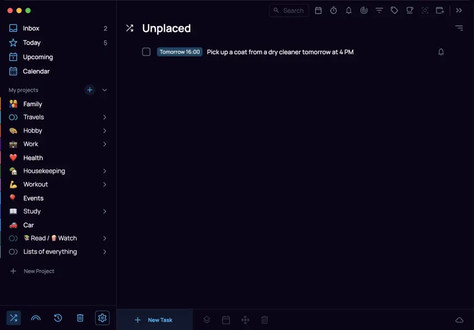Screen dimensions: 474x330
Task: Click the Tomorrow 16:00 date badge
Action: click(x=179, y=52)
